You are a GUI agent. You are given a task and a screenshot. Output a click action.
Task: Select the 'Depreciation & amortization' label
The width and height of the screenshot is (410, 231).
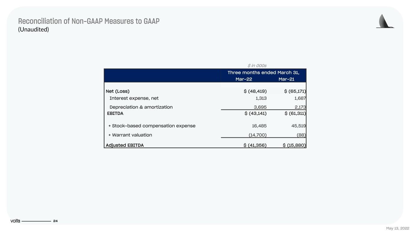tap(141, 107)
